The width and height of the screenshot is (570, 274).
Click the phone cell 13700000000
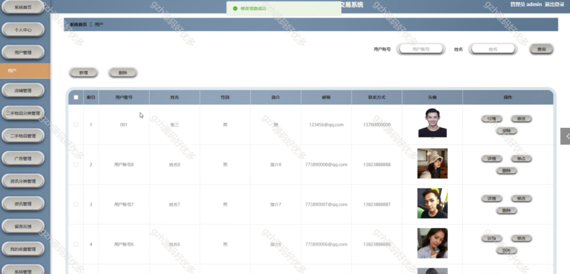pyautogui.click(x=377, y=125)
